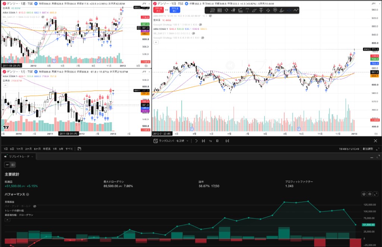Screen dimensions: 382x247
Task: Activate the crosshair cursor in floating toolbar
Action: pyautogui.click(x=289, y=10)
